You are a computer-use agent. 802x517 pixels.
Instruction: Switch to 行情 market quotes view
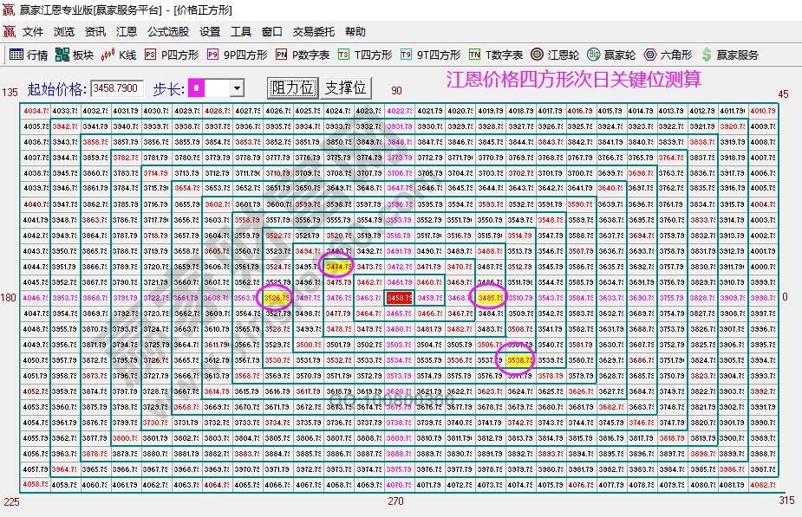(x=29, y=52)
